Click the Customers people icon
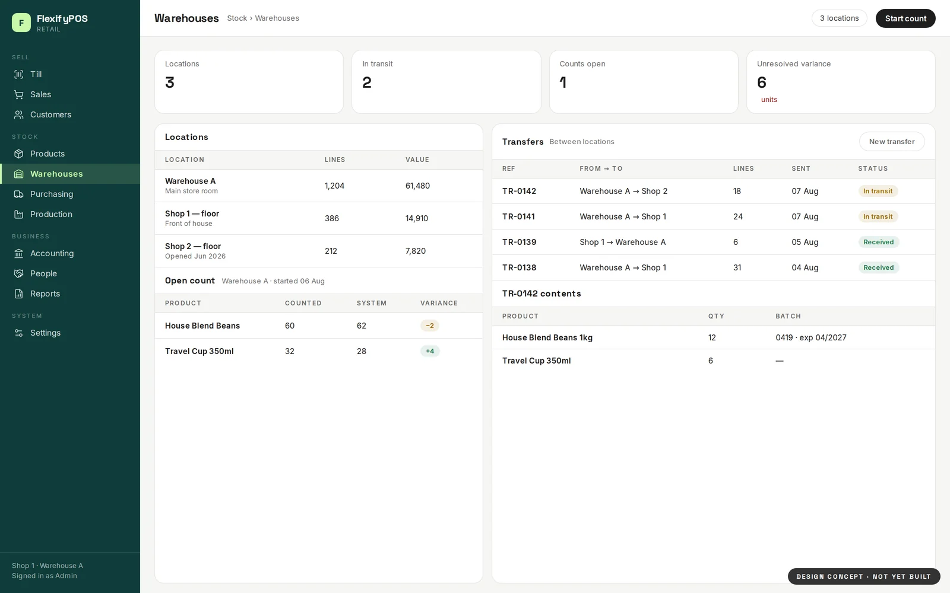 tap(19, 114)
